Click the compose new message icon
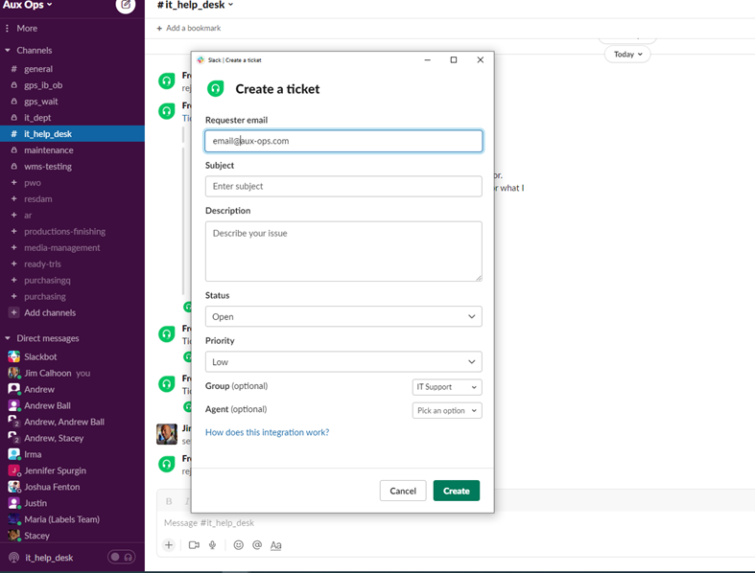755x573 pixels. tap(125, 6)
